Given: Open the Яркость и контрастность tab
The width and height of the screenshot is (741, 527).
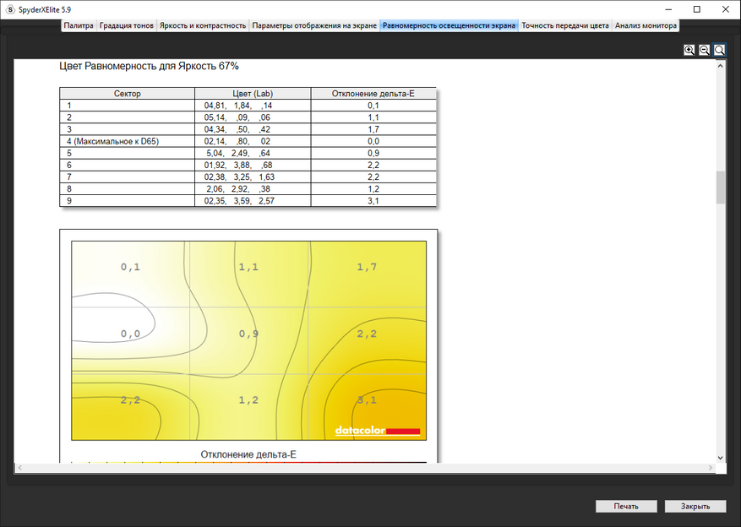Looking at the screenshot, I should [x=203, y=25].
